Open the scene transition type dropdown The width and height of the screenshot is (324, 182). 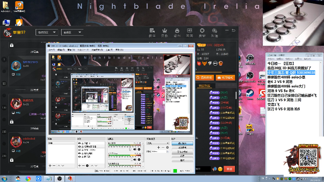(158, 143)
